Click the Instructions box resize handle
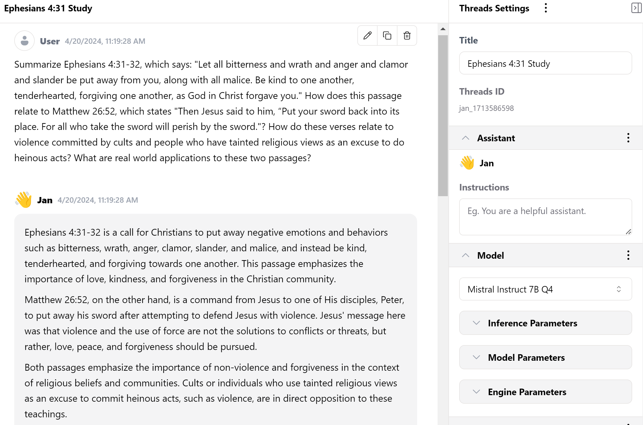 coord(628,232)
